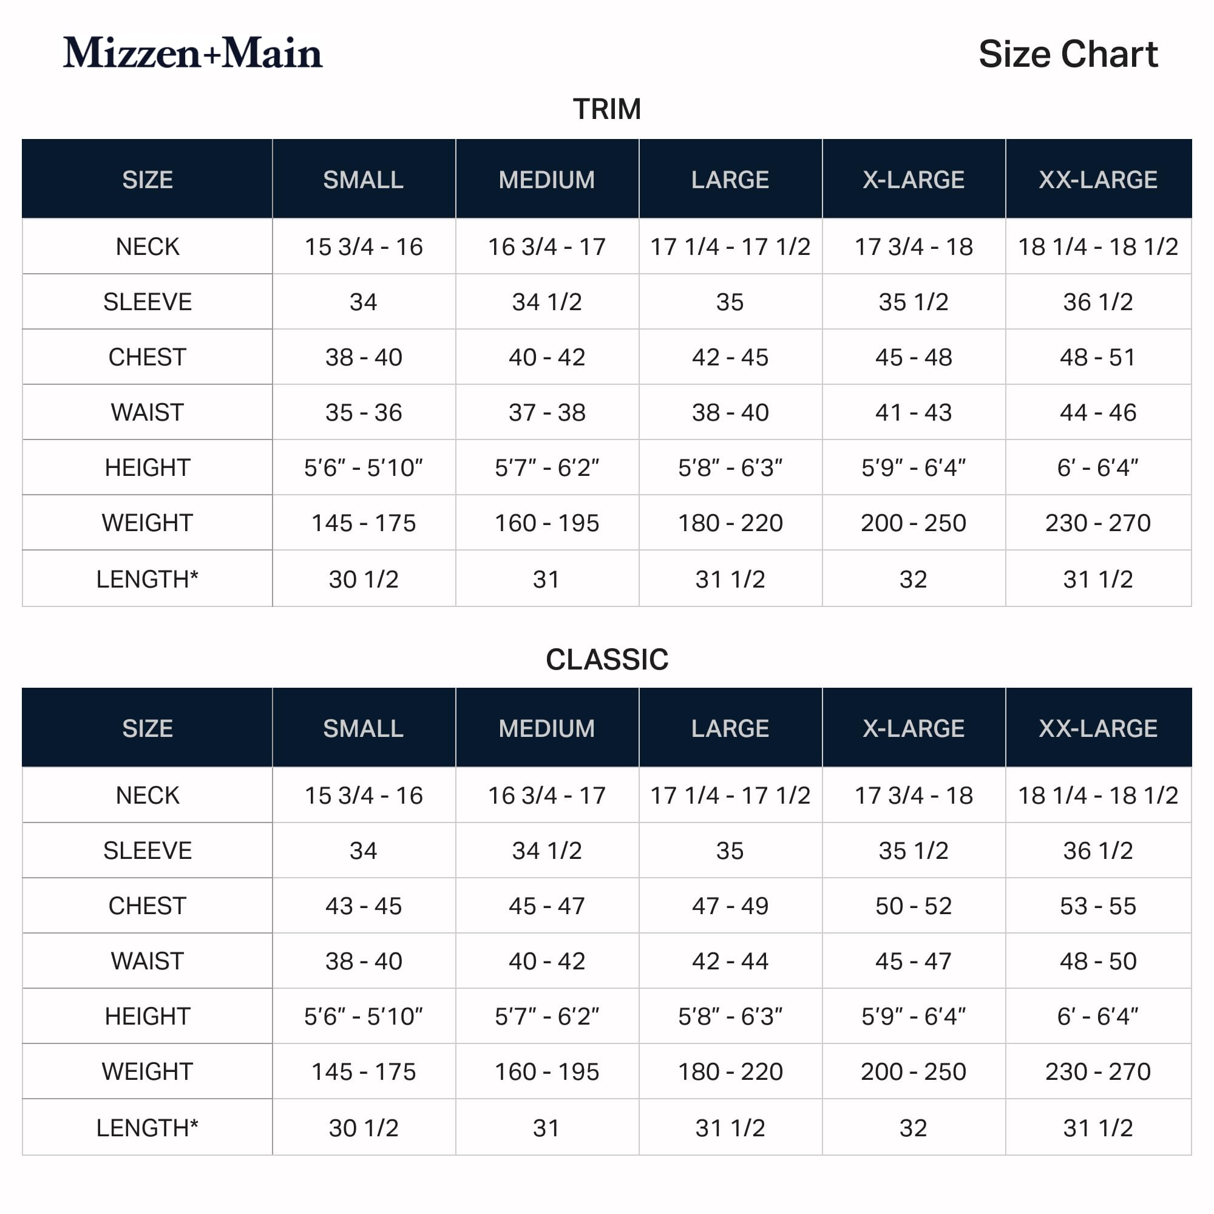Click the XX-LARGE column header in CLASSIC table
The image size is (1214, 1214).
tap(1097, 728)
